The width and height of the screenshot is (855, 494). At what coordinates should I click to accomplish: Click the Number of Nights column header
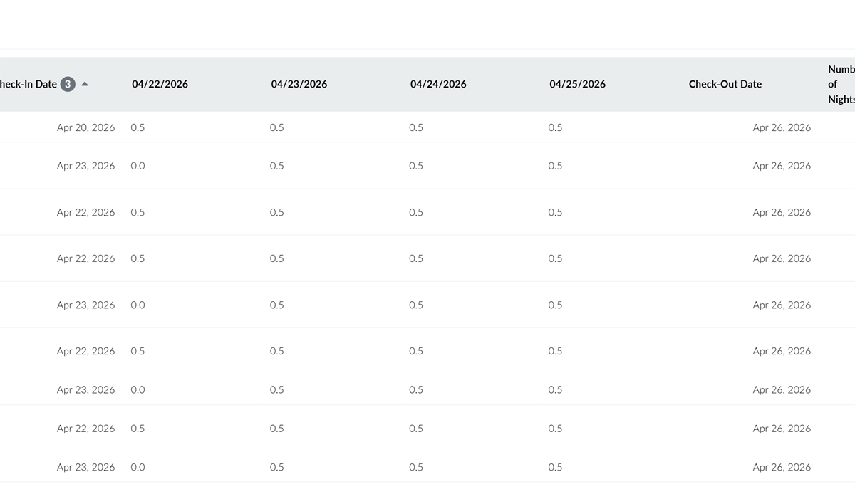tap(841, 84)
